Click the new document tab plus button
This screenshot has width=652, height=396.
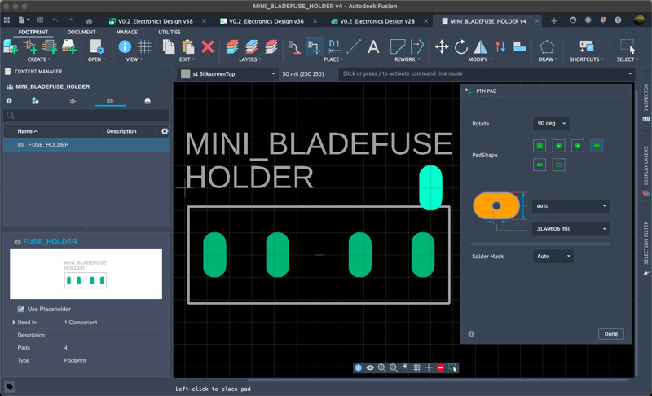tap(554, 20)
